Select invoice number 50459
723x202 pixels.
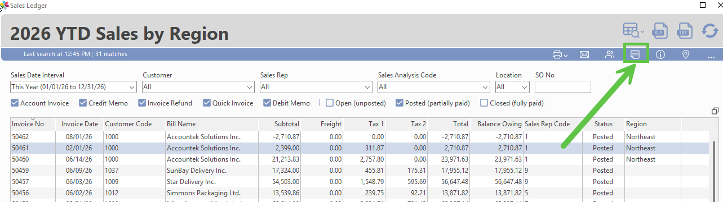(x=20, y=171)
